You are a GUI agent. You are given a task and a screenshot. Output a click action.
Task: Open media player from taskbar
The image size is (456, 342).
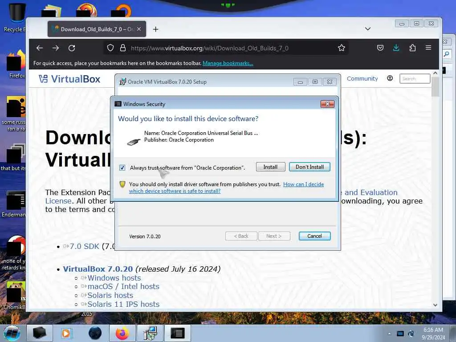click(x=66, y=333)
